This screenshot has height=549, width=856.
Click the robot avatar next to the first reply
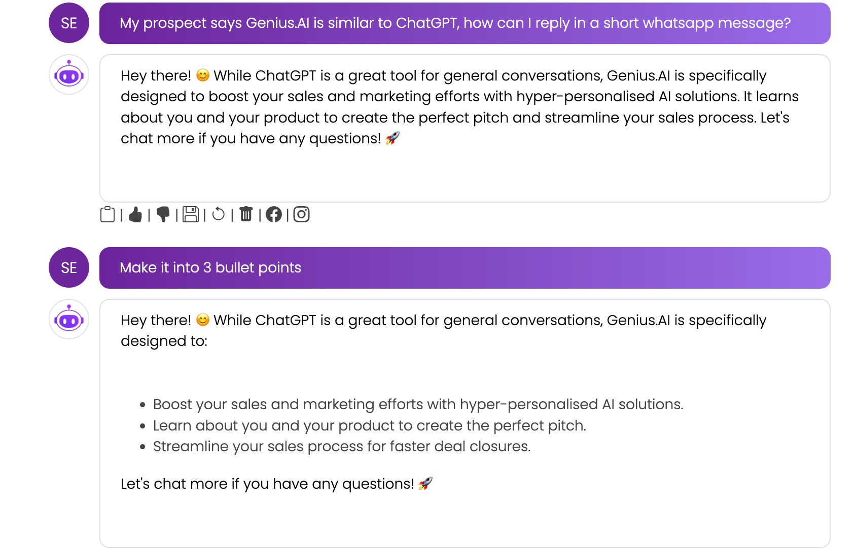69,74
